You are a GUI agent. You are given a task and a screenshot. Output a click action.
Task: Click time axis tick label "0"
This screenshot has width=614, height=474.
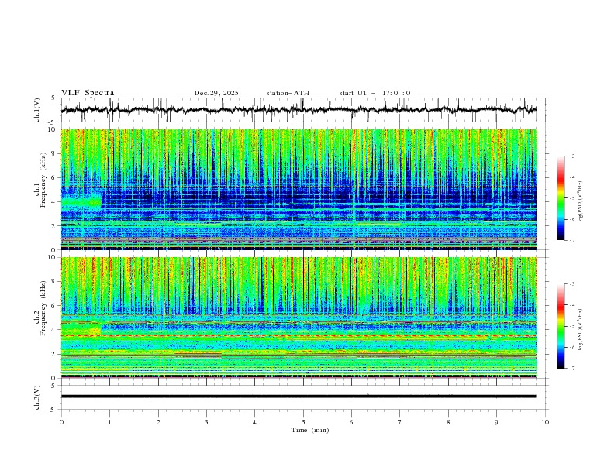61,422
